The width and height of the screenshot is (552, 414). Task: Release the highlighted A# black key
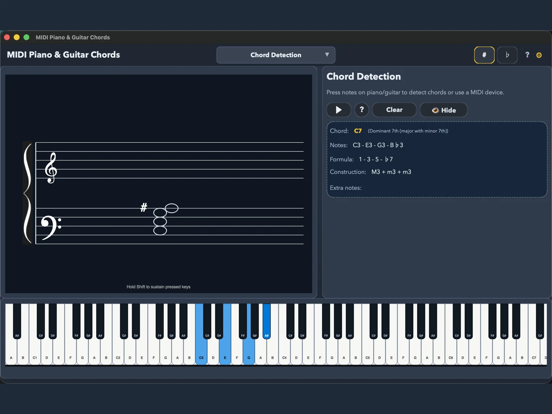click(267, 321)
